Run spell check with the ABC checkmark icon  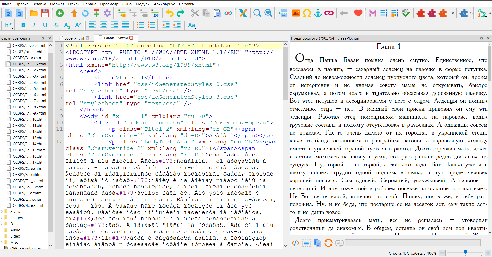(x=406, y=13)
